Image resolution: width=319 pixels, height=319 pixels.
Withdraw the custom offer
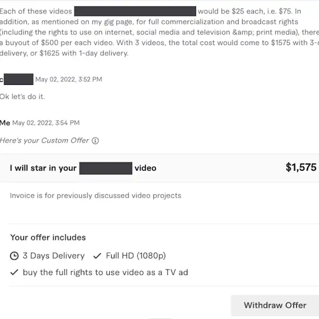[275, 305]
